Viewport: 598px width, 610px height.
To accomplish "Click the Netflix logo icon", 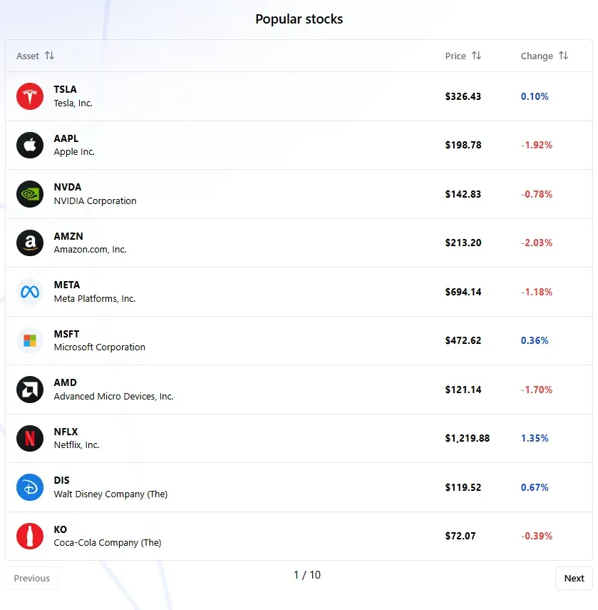I will click(30, 438).
